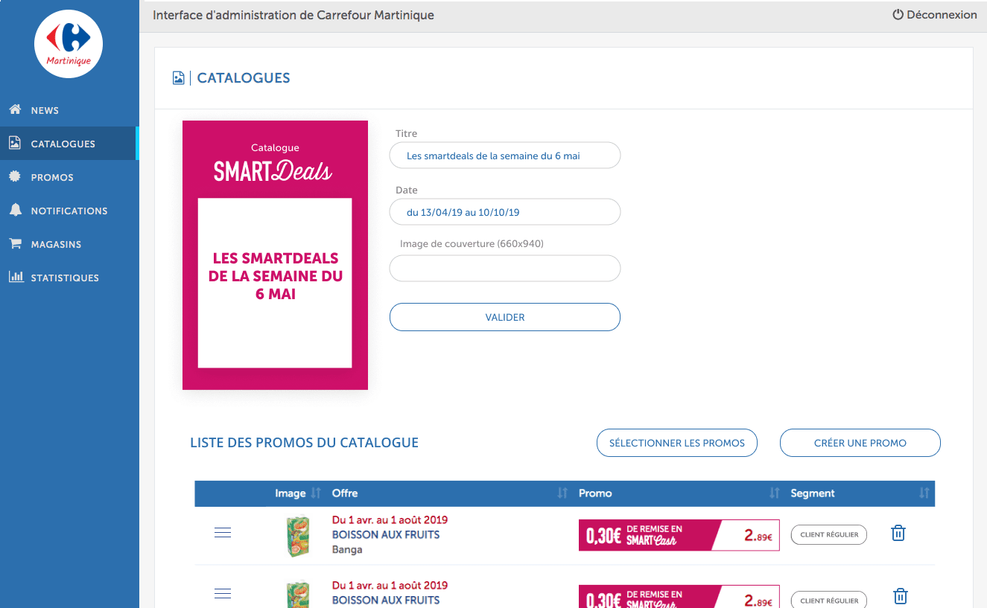Click the Créer une promo button
Viewport: 987px width, 608px height.
860,443
